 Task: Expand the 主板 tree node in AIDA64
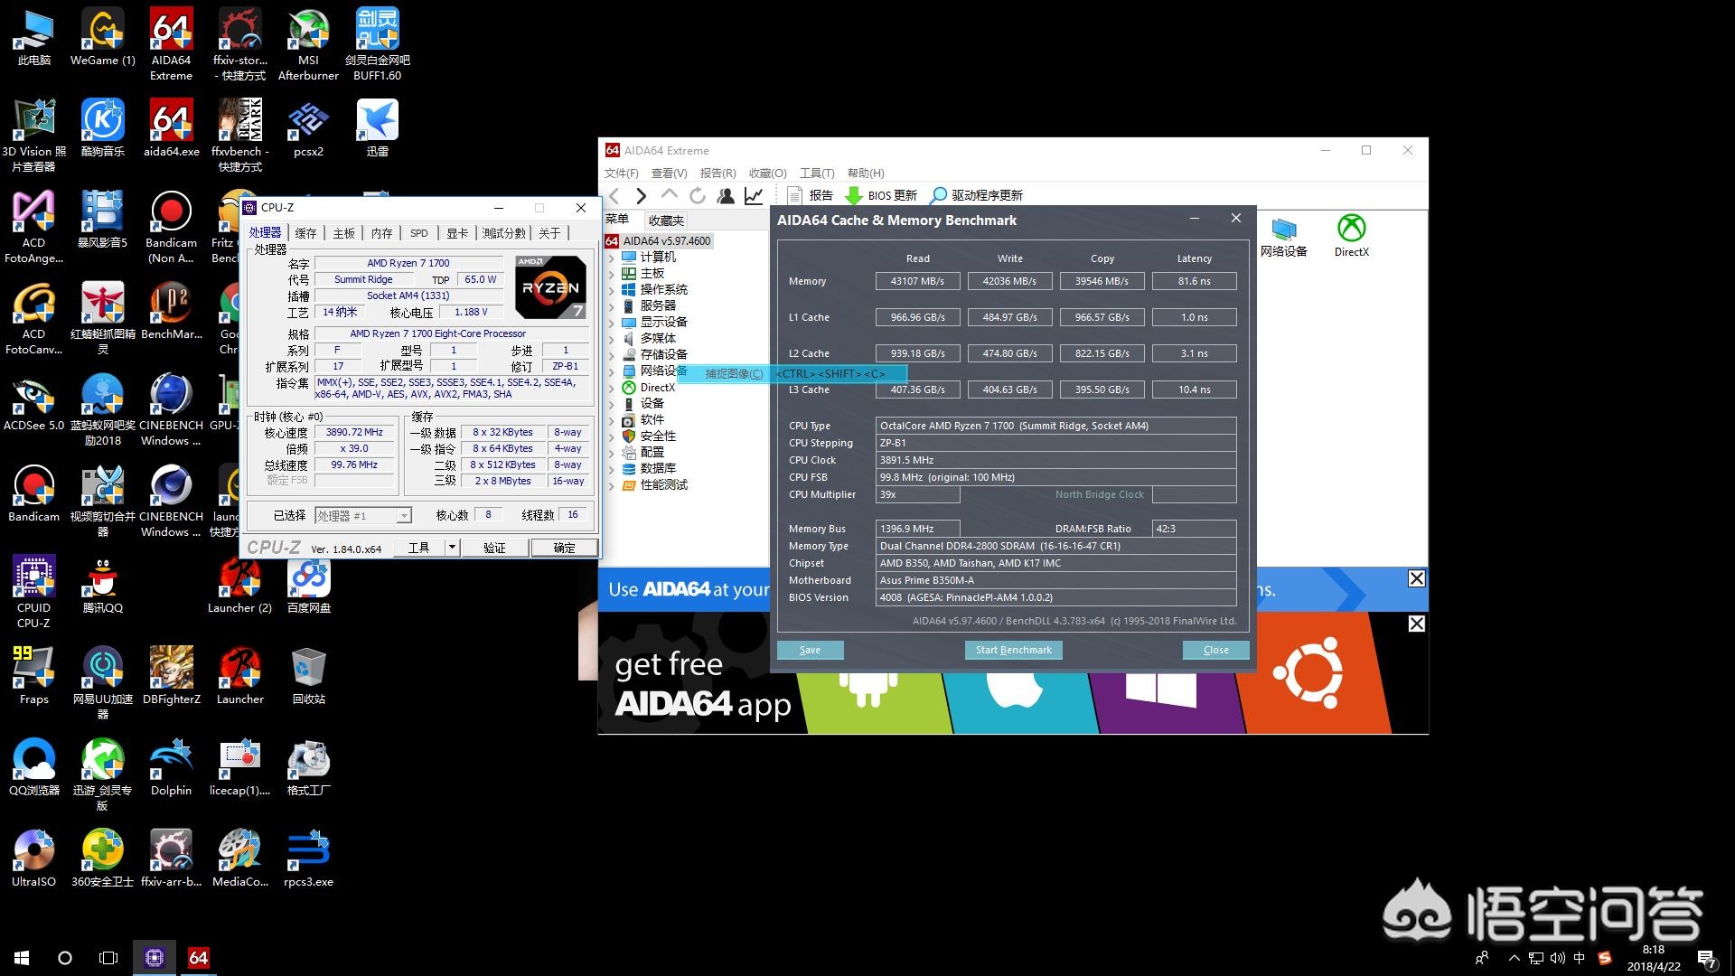point(612,274)
